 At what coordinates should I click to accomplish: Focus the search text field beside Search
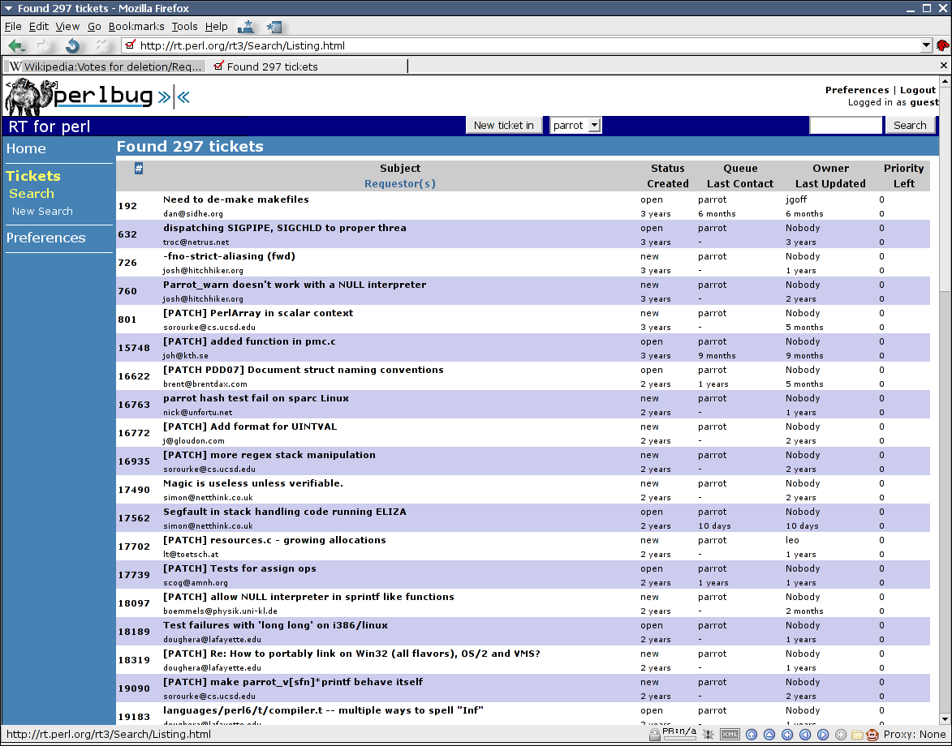[845, 125]
